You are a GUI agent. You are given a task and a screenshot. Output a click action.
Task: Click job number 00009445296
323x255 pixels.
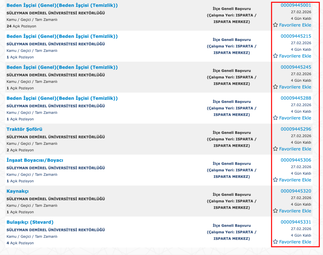pos(296,129)
